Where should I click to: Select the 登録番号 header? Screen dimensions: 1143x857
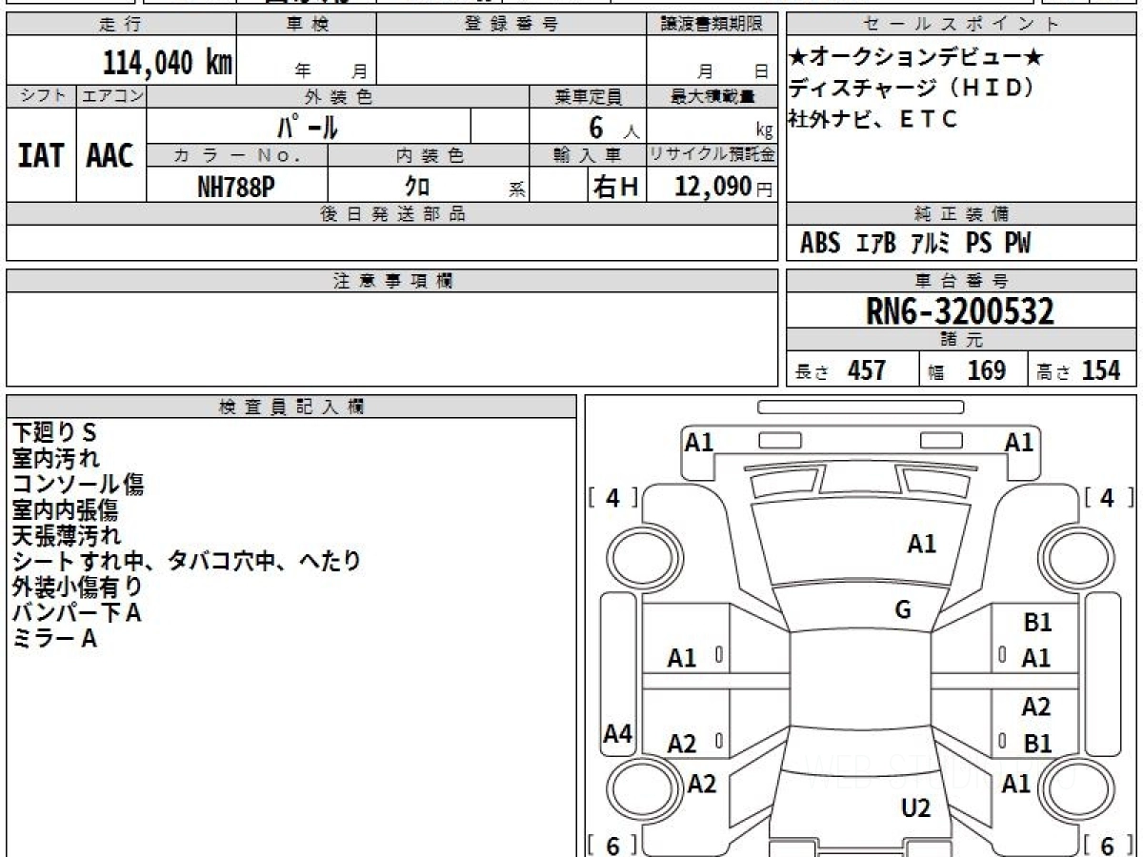[x=511, y=25]
